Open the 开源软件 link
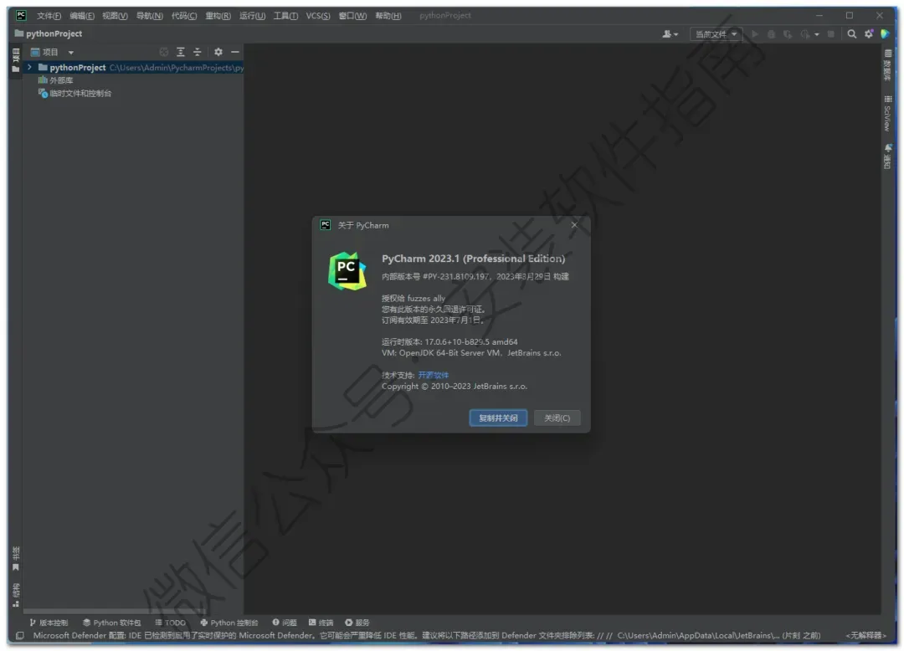The width and height of the screenshot is (904, 651). [x=433, y=375]
